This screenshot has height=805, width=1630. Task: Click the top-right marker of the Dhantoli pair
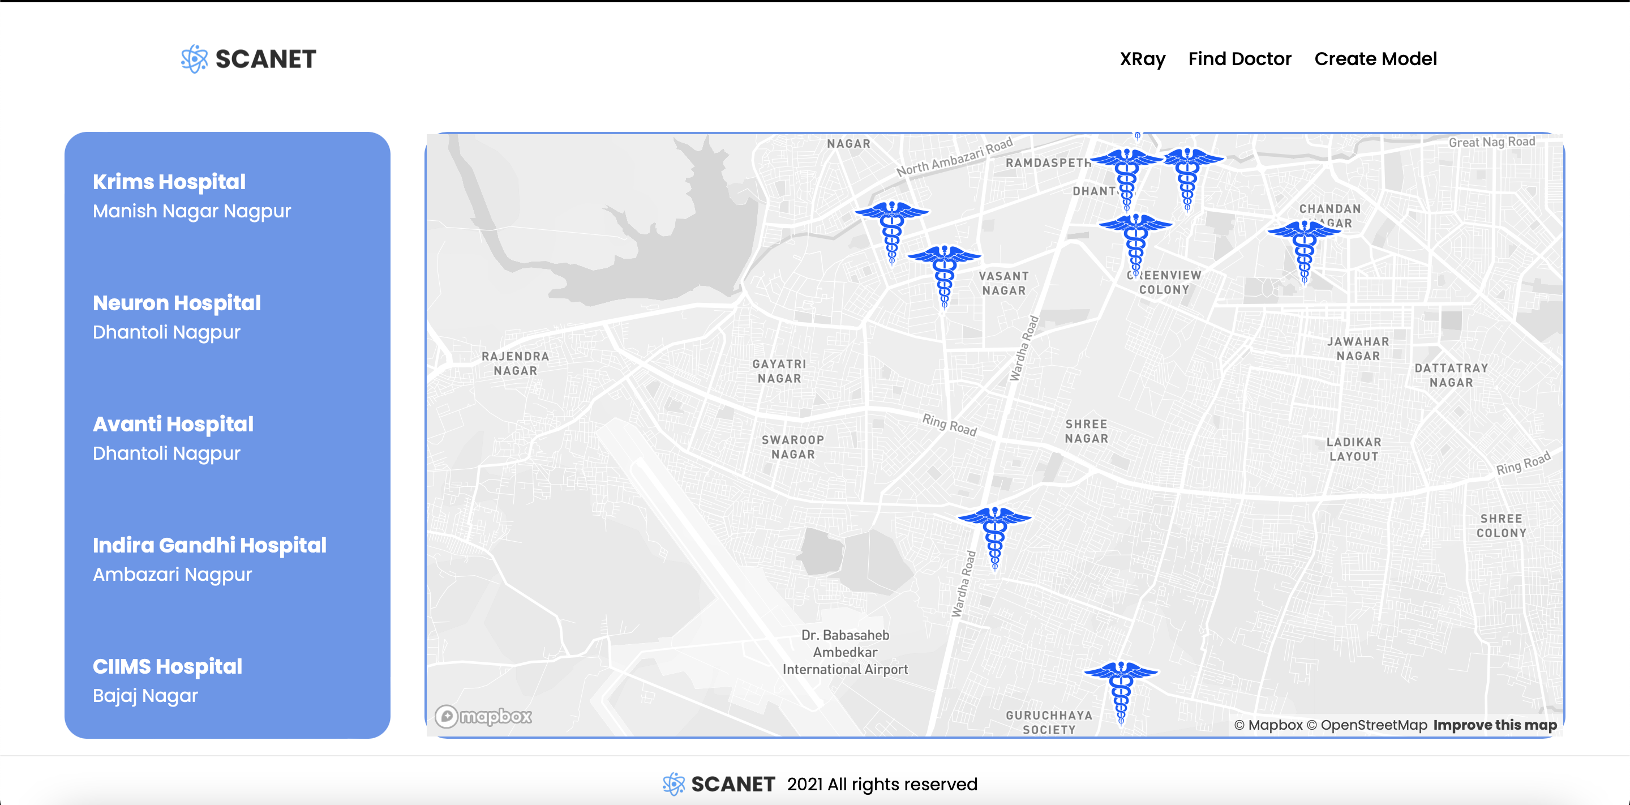coord(1188,178)
